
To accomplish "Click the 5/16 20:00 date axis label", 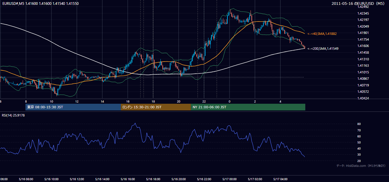I will pos(178,179).
